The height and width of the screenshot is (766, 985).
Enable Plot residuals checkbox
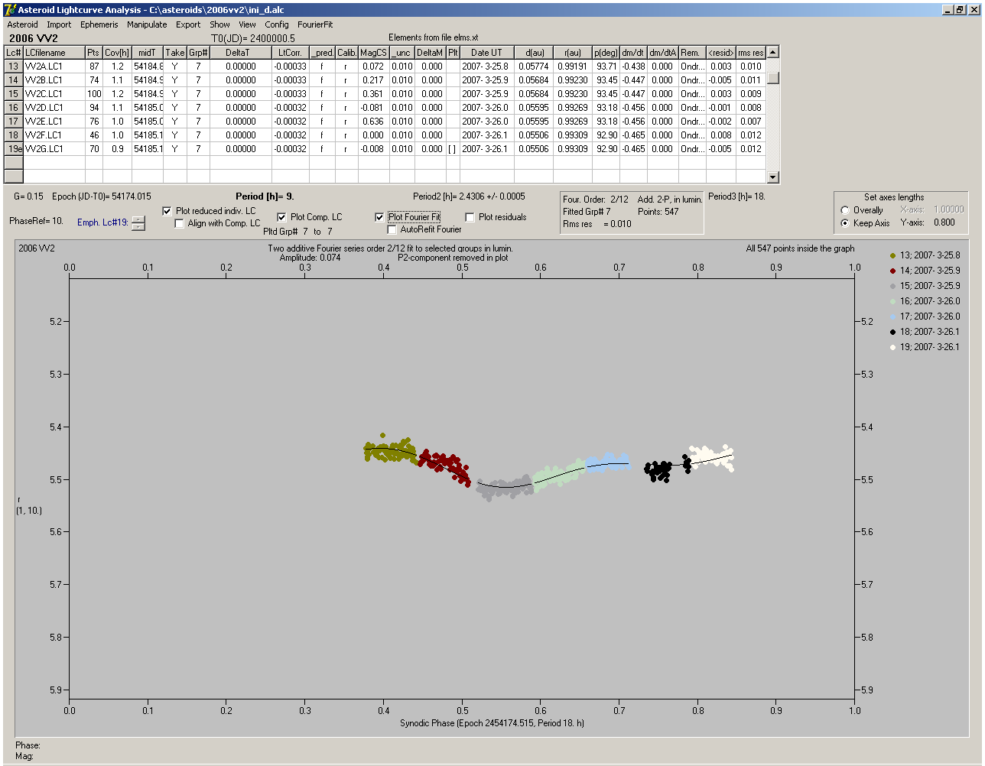(x=470, y=217)
